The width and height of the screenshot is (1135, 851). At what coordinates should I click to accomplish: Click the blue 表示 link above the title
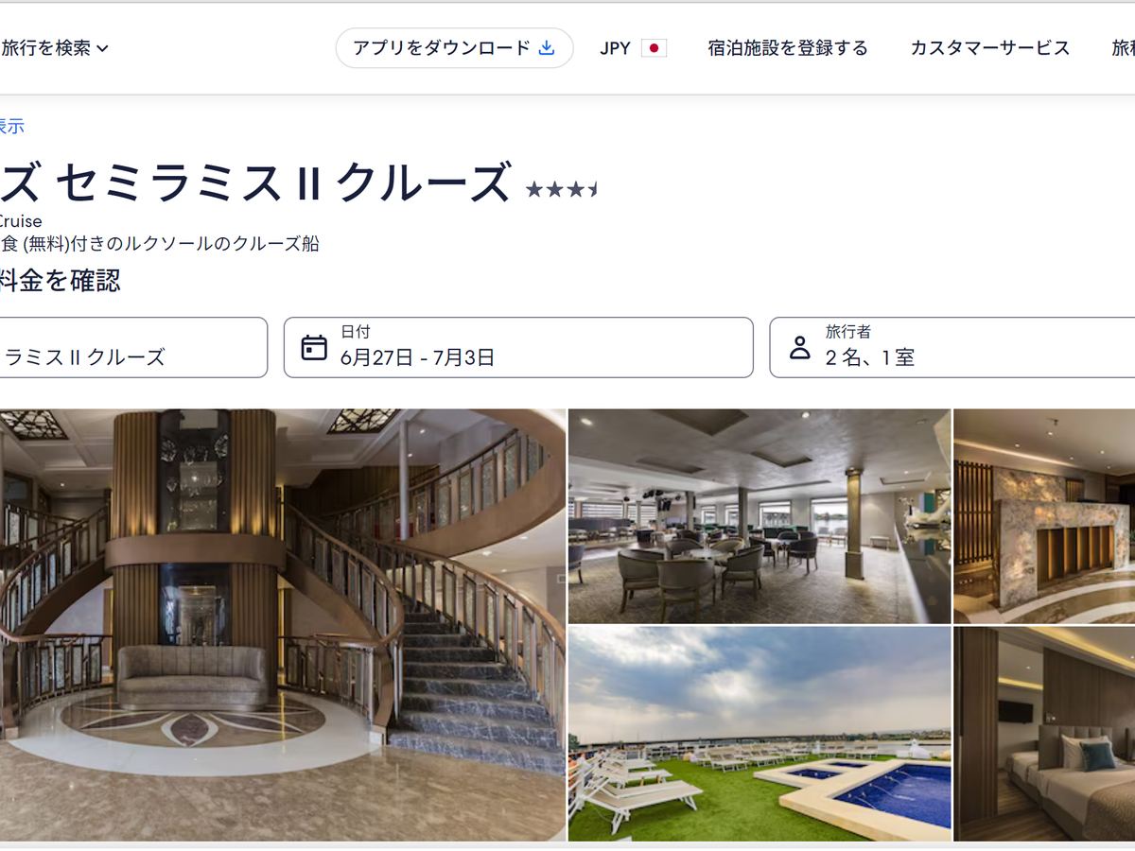[x=11, y=126]
